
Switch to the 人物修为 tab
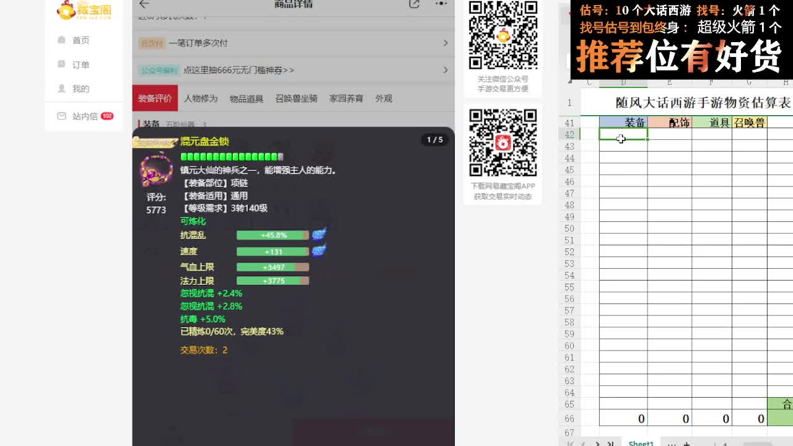tap(203, 98)
